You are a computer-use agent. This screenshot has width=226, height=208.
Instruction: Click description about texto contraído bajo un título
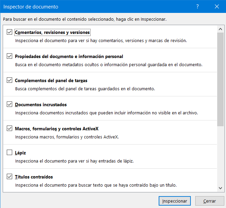point(96,185)
